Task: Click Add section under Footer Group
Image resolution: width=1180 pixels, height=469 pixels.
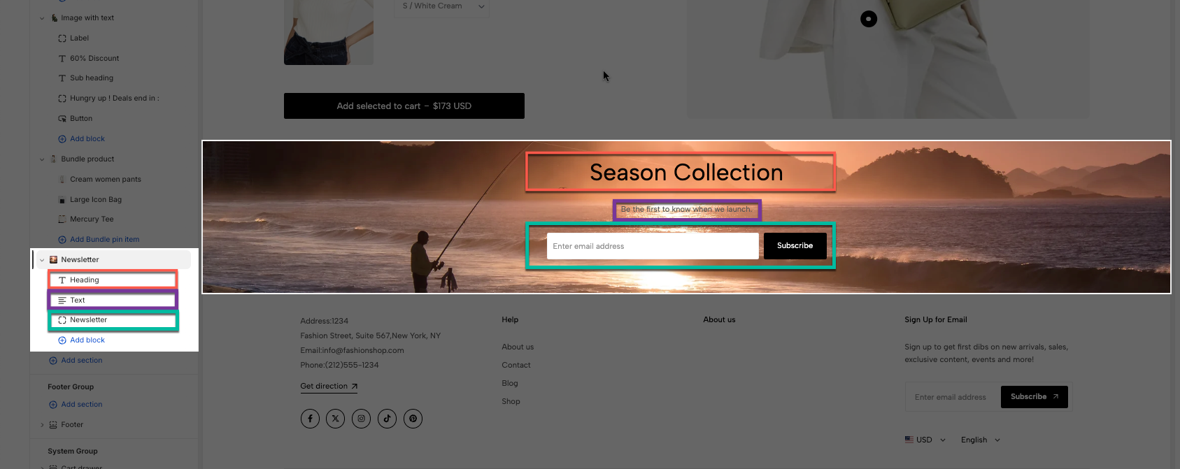Action: tap(76, 405)
